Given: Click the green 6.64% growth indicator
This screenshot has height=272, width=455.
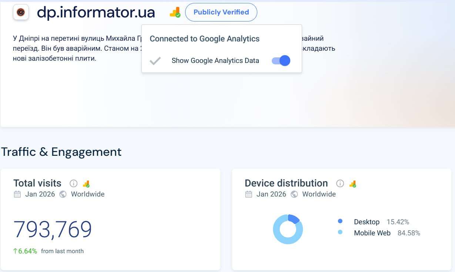Looking at the screenshot, I should click(x=25, y=251).
